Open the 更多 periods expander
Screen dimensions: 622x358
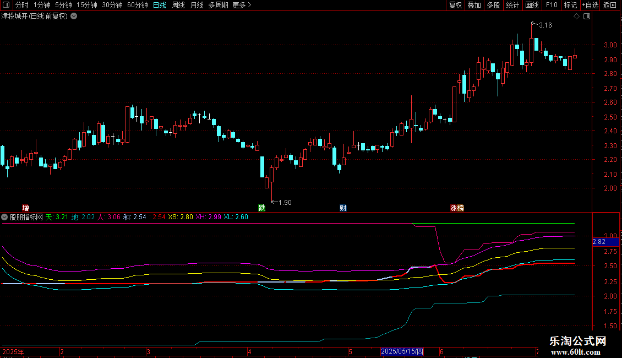(242, 5)
